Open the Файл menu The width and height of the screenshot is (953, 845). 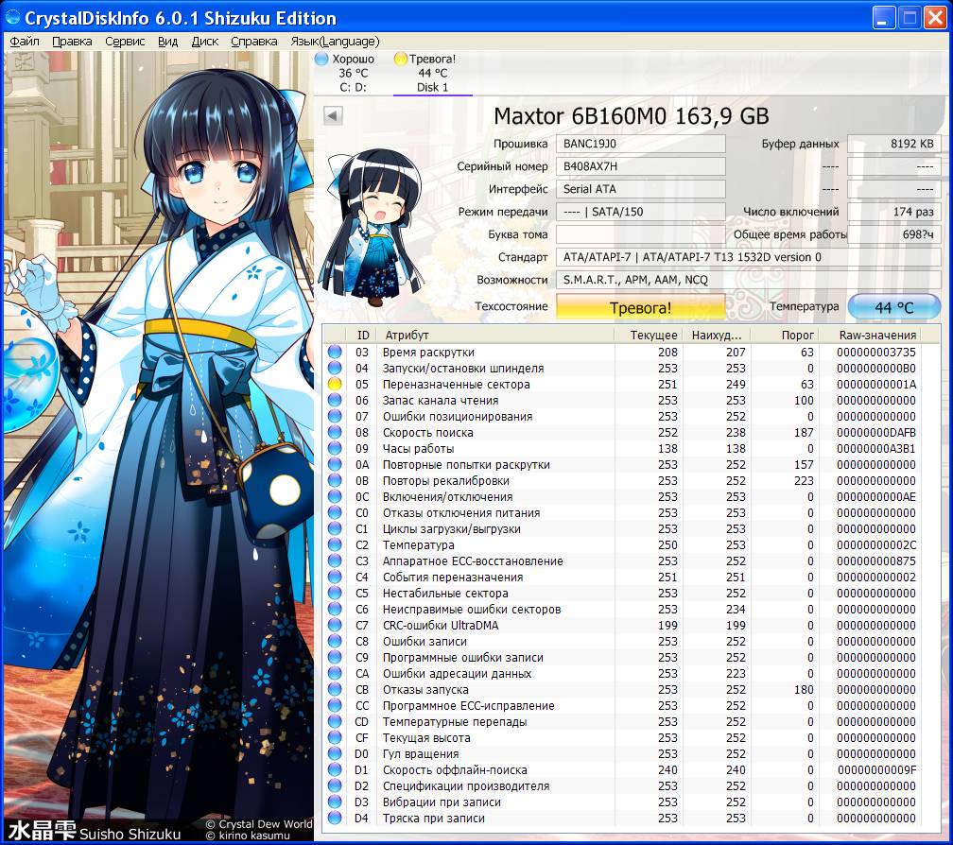[24, 42]
